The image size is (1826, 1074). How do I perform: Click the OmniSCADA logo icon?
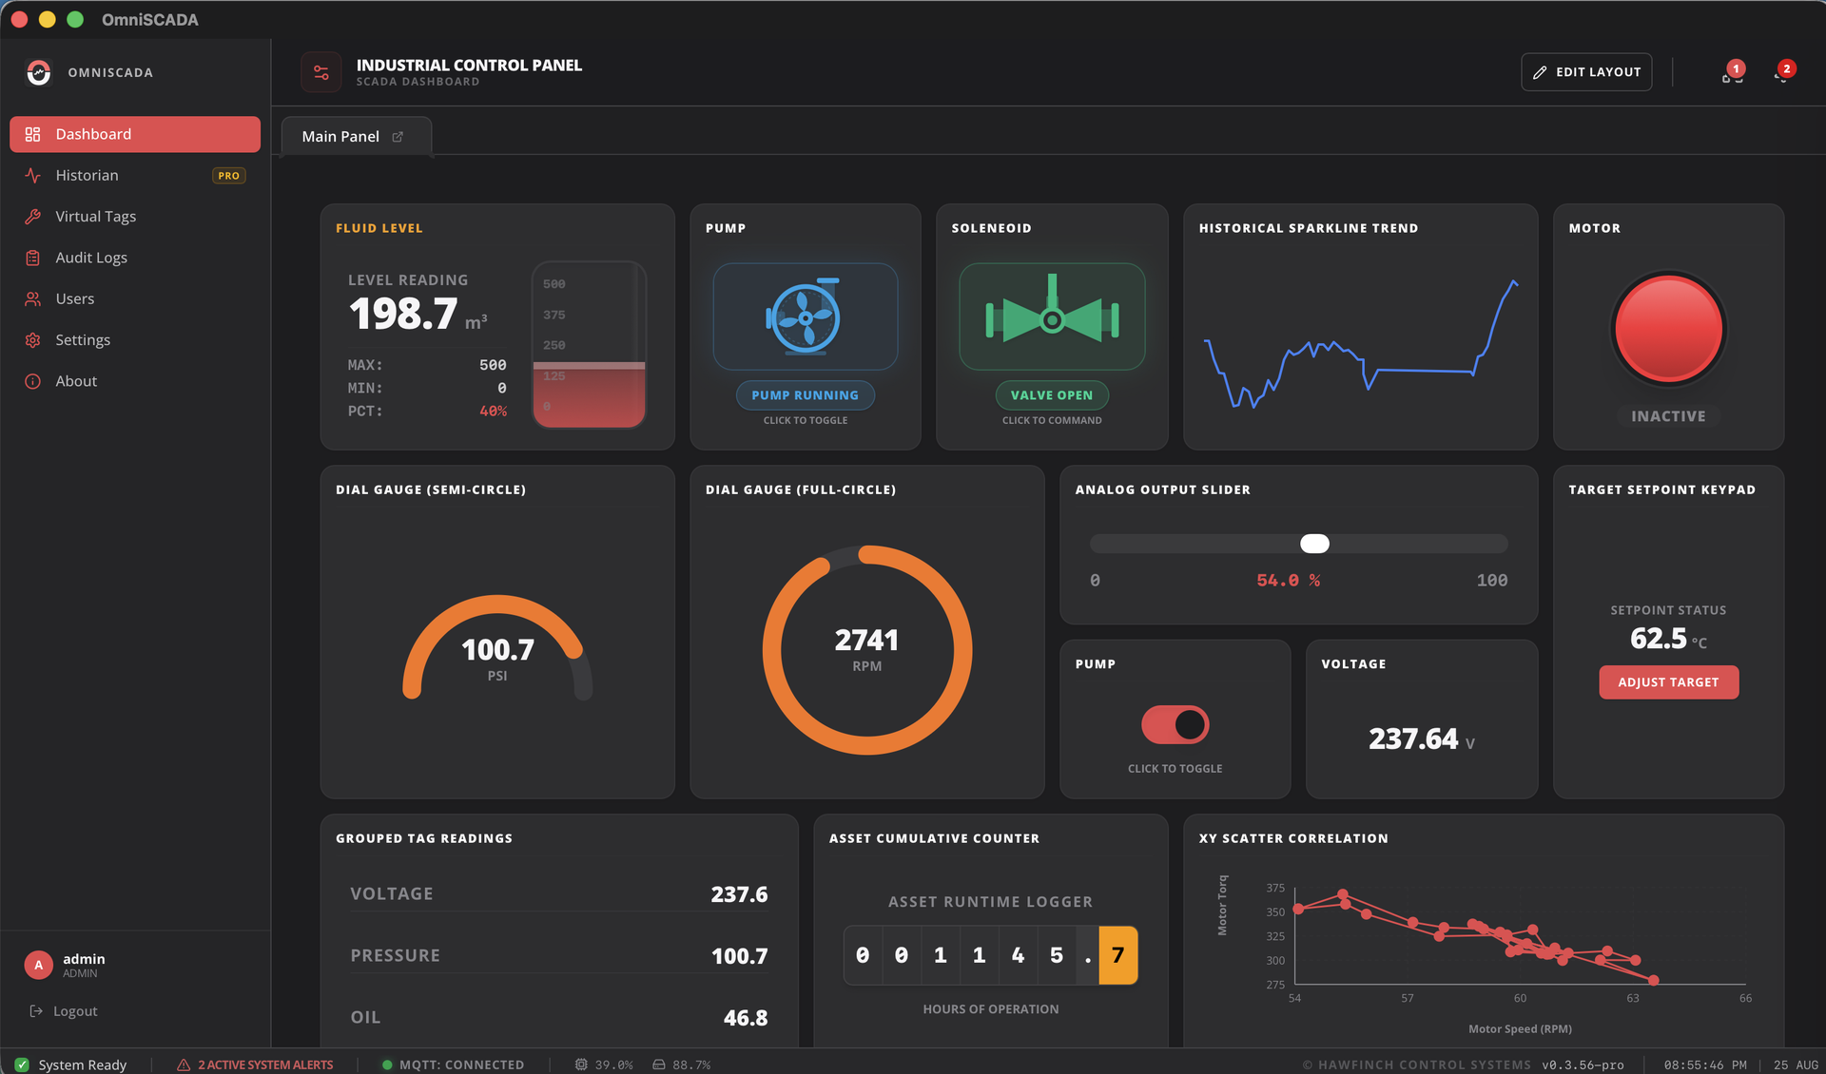coord(38,72)
